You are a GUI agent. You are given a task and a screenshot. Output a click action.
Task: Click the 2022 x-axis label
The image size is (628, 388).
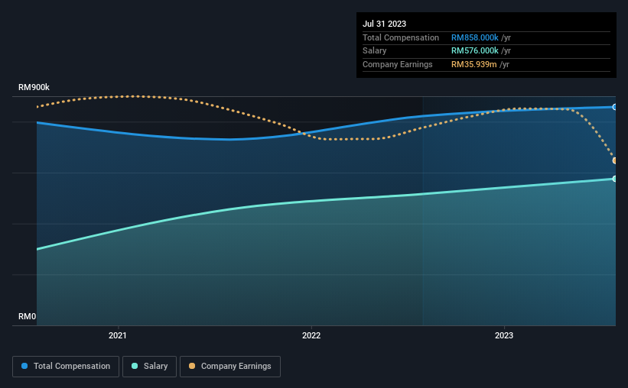(x=311, y=335)
